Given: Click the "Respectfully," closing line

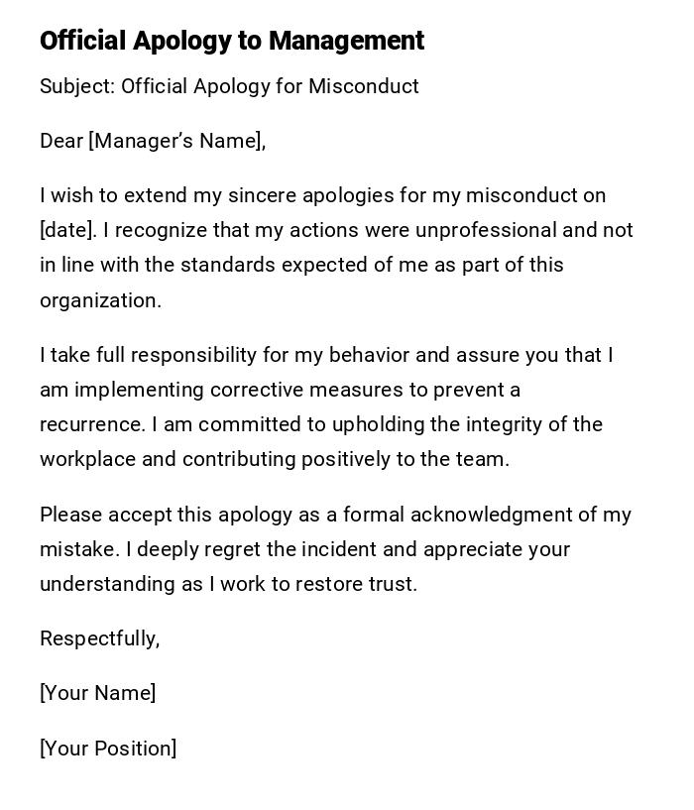Looking at the screenshot, I should tap(99, 638).
